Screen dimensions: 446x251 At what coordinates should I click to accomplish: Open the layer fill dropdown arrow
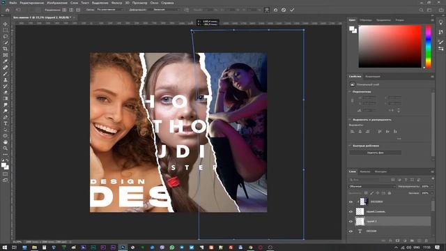pyautogui.click(x=432, y=193)
